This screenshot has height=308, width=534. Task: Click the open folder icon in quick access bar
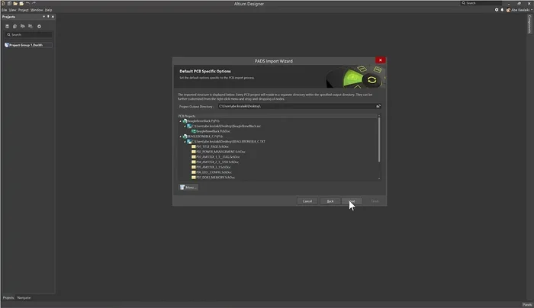click(x=14, y=3)
